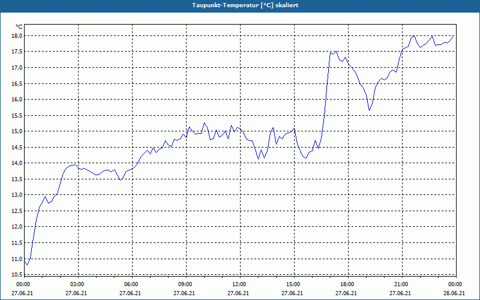
Task: Click the 18,0 y-axis label
Action: tap(17, 36)
